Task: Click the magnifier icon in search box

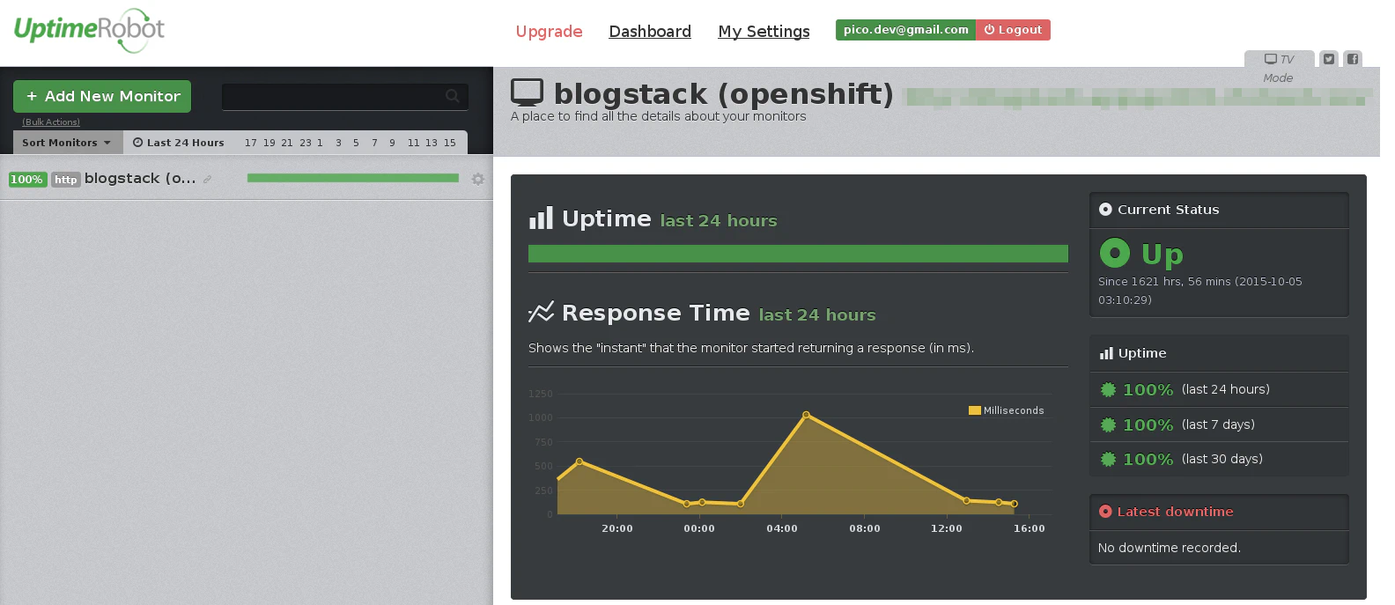Action: [x=453, y=96]
